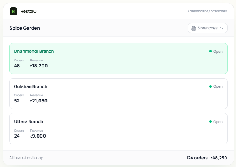236x167 pixels.
Task: Click Gulshan Branch orders count 52
Action: pyautogui.click(x=17, y=101)
